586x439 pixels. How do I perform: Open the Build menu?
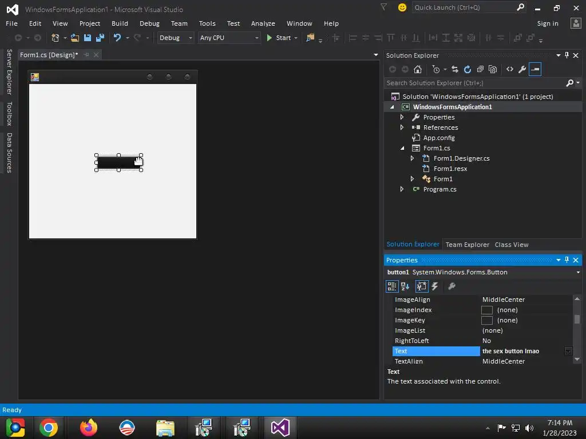120,23
